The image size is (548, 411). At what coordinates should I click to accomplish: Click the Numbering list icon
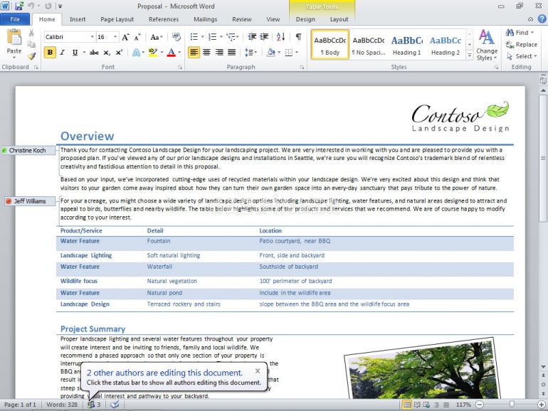pyautogui.click(x=212, y=37)
